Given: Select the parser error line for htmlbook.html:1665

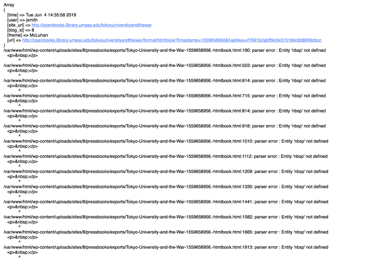Looking at the screenshot, I should [166, 232].
